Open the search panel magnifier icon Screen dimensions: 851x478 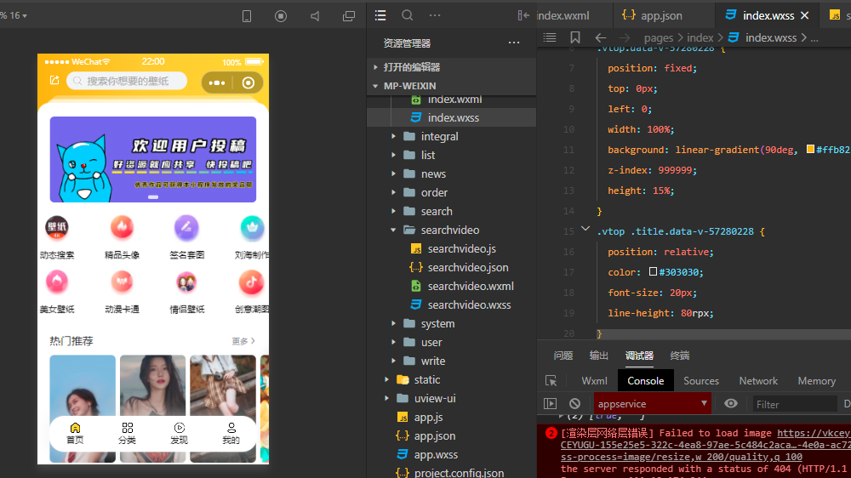(407, 15)
